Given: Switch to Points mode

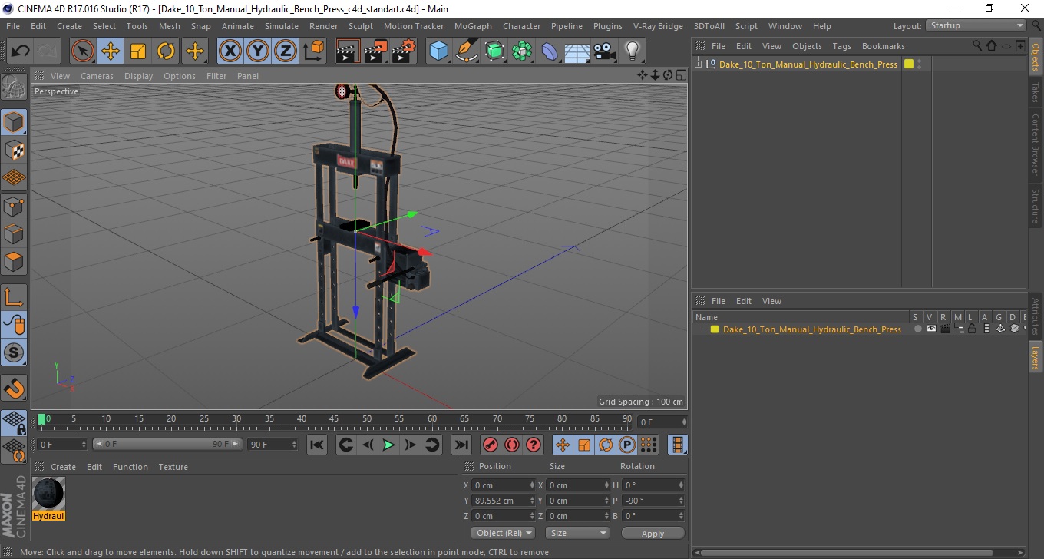Looking at the screenshot, I should click(14, 206).
